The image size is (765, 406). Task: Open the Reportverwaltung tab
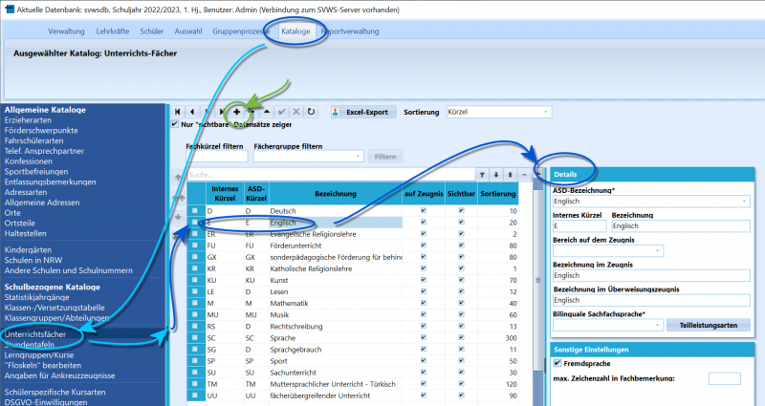(x=350, y=32)
